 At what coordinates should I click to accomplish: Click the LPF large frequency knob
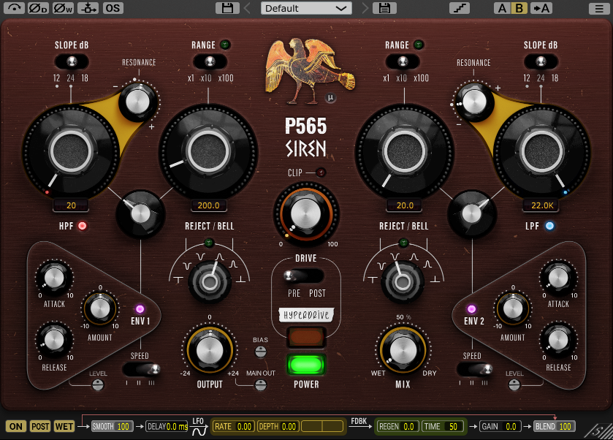click(x=541, y=151)
